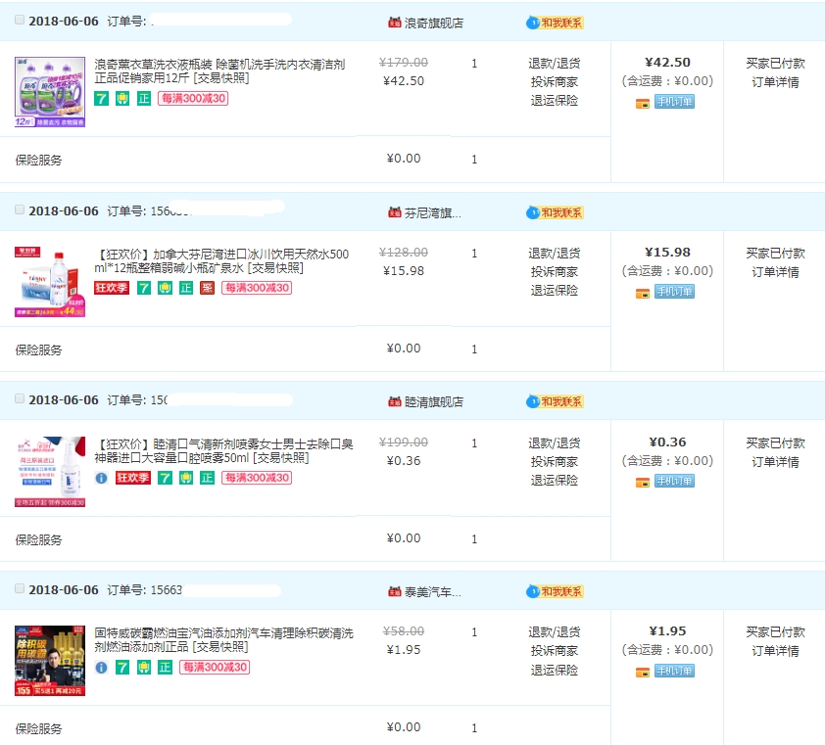Click the Tmall icon beside 浪奇旗舰店
The height and width of the screenshot is (745, 825).
point(395,22)
